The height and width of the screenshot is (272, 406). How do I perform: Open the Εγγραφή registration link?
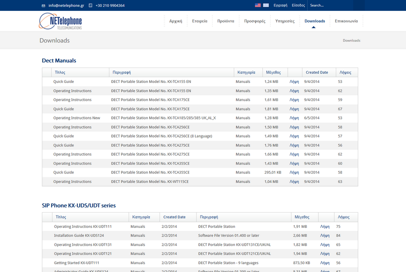(x=280, y=5)
